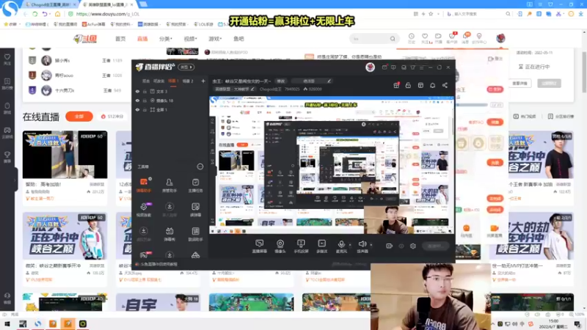587x330 pixels.
Task: Click the share icon in streaming tool
Action: coord(445,85)
